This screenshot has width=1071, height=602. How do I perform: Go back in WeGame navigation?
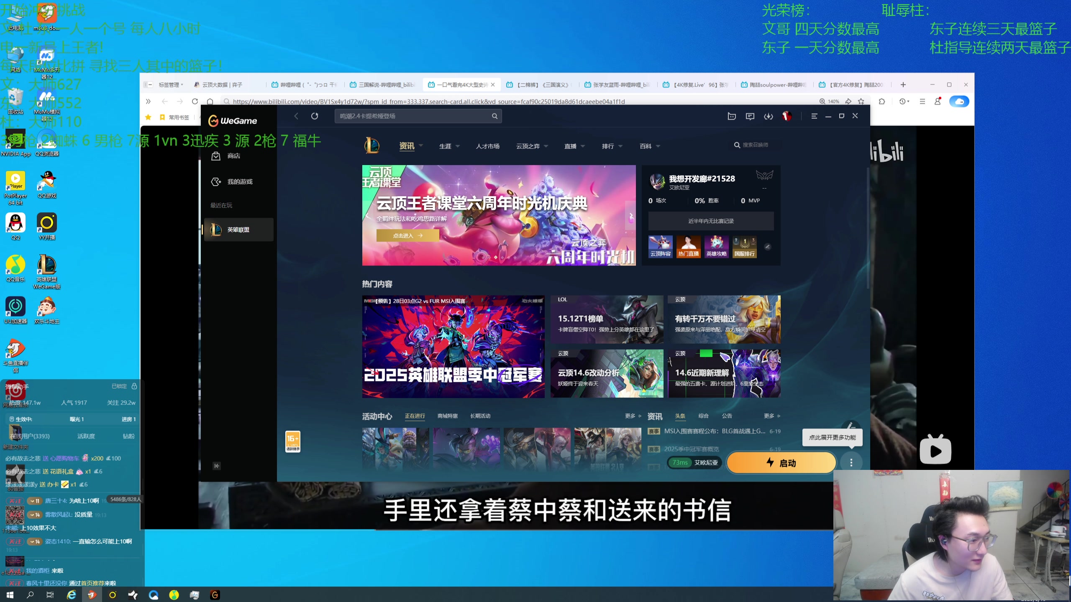[296, 116]
